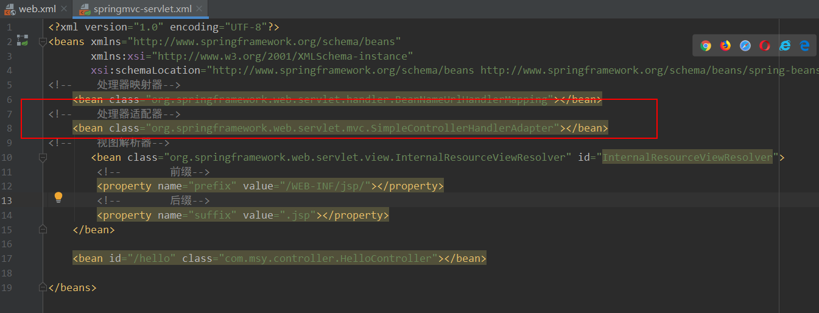
Task: Click the XML declaration on line 1
Action: point(164,27)
